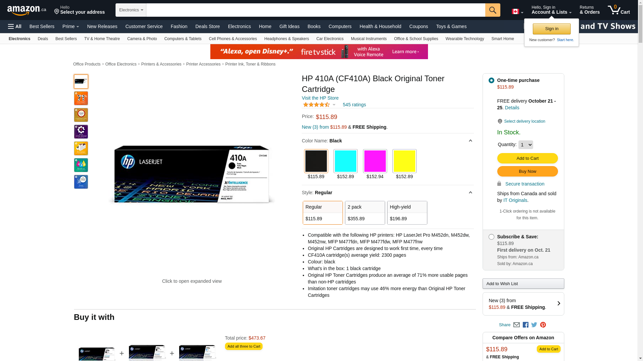This screenshot has height=361, width=643.
Task: Share via email envelope icon
Action: tap(516, 325)
